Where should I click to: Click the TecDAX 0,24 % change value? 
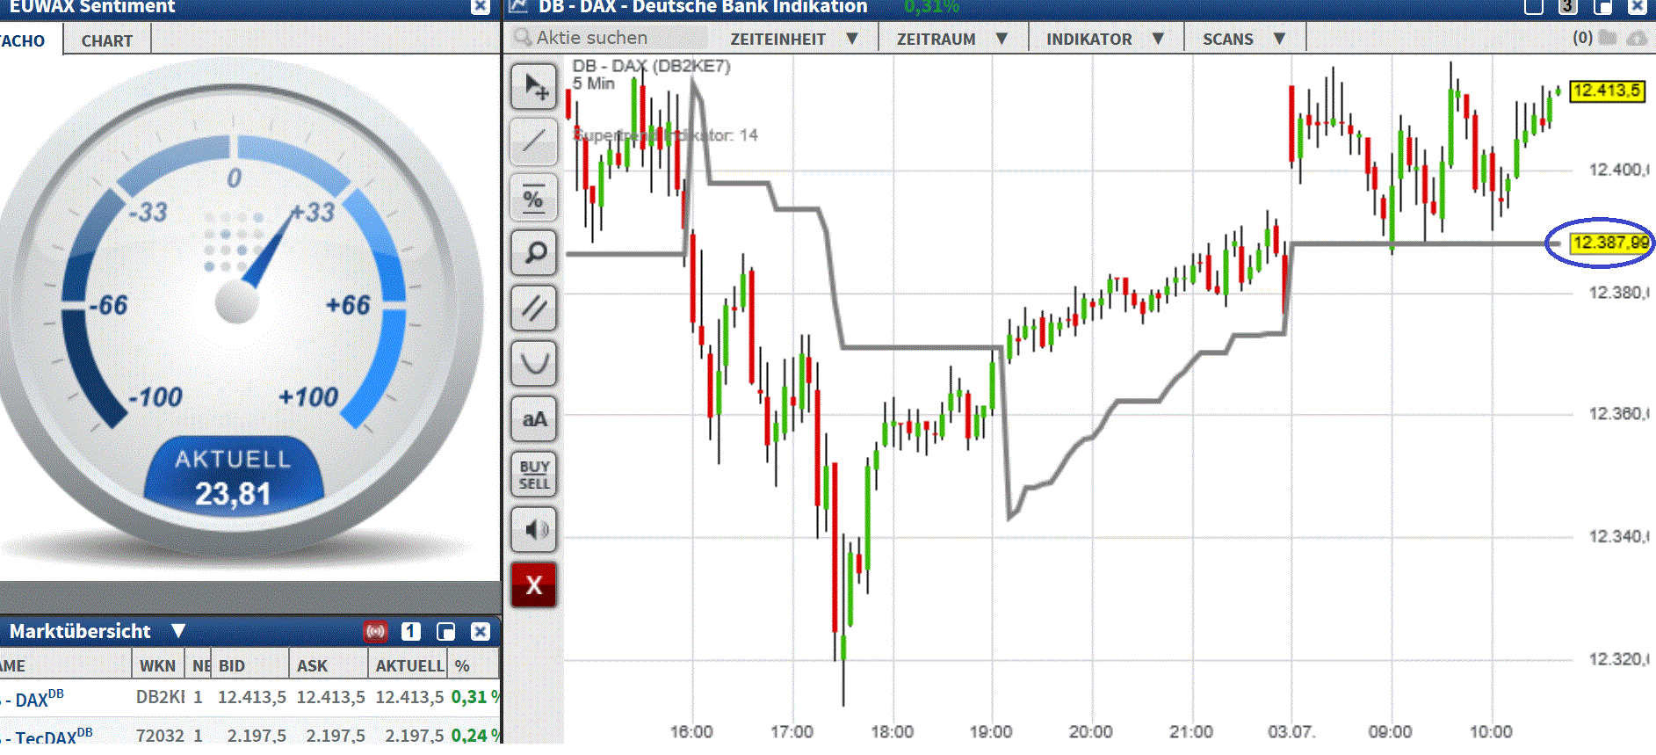pyautogui.click(x=475, y=735)
